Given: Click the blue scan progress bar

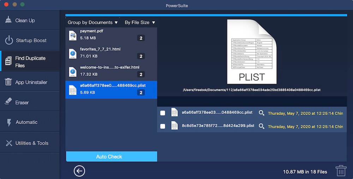Looking at the screenshot, I should coord(206,15).
